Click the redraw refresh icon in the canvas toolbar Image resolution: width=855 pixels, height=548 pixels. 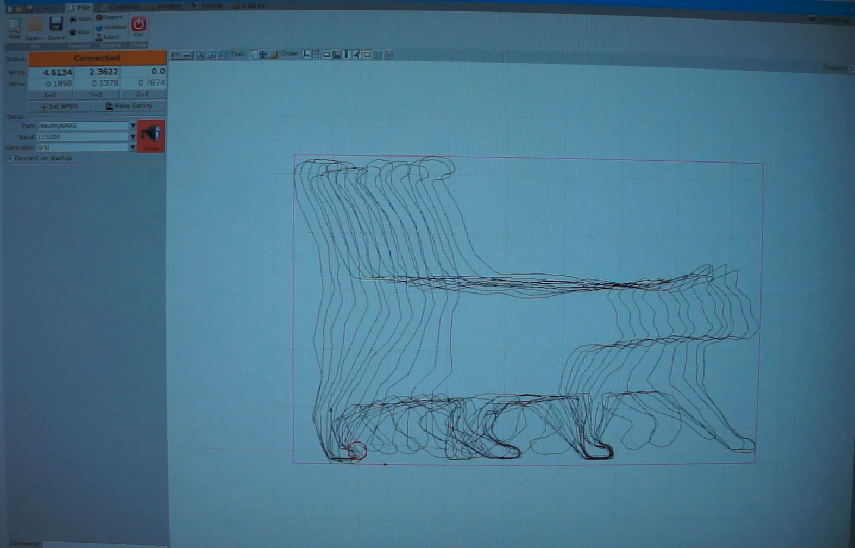point(388,54)
